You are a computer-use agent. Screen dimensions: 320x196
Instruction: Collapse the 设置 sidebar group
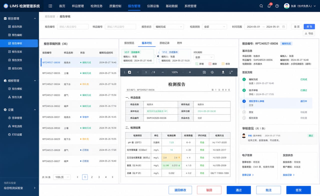point(35,110)
